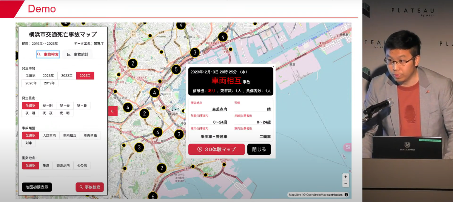Screen dimensions: 453x202
Task: Filter collision location by 単路
Action: [x=46, y=165]
